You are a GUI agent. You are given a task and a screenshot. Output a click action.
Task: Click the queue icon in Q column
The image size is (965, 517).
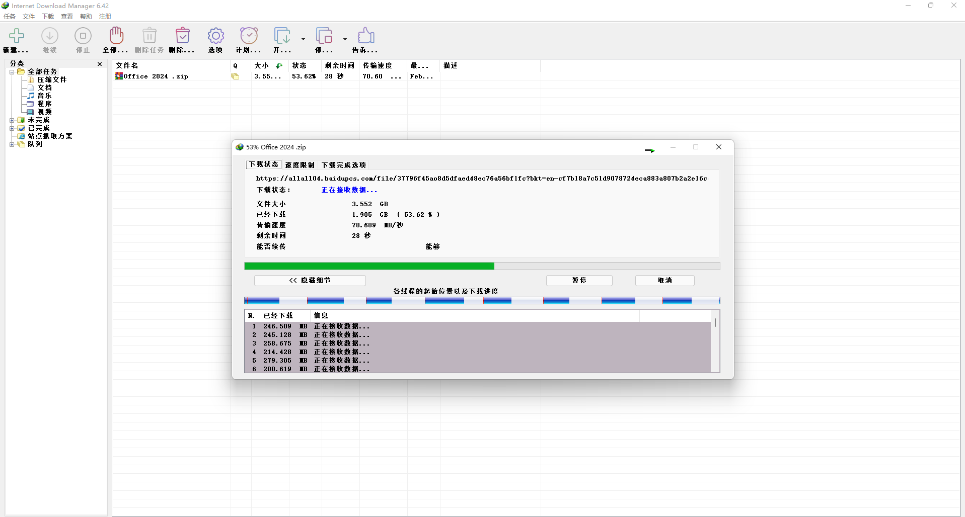pyautogui.click(x=235, y=76)
